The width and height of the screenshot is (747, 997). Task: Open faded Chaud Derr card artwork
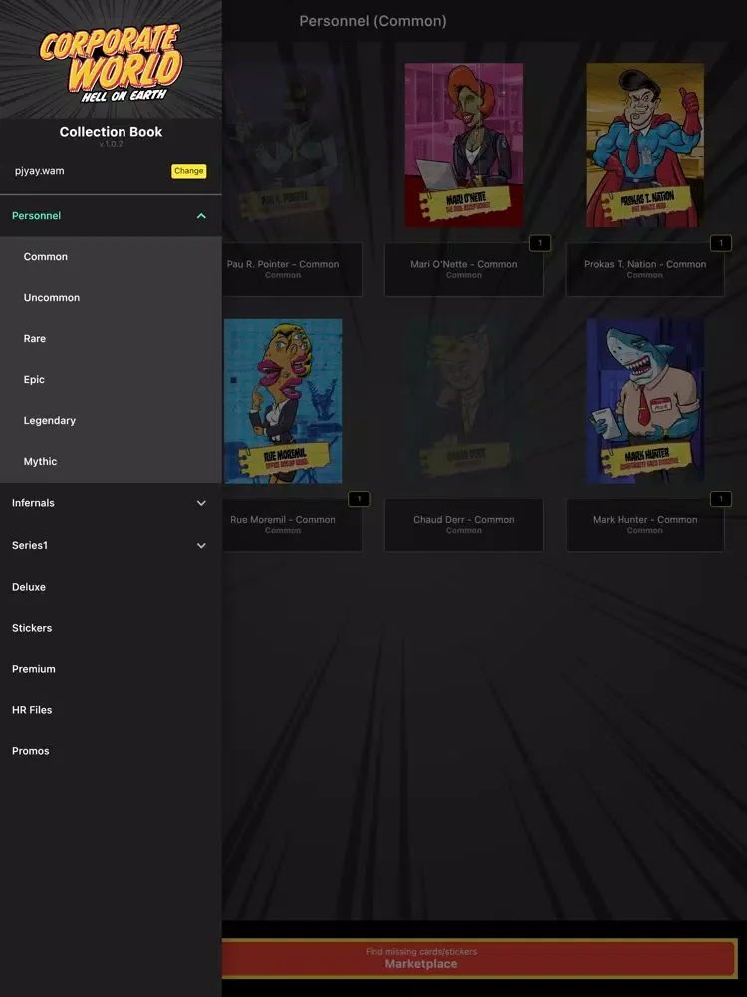coord(464,401)
